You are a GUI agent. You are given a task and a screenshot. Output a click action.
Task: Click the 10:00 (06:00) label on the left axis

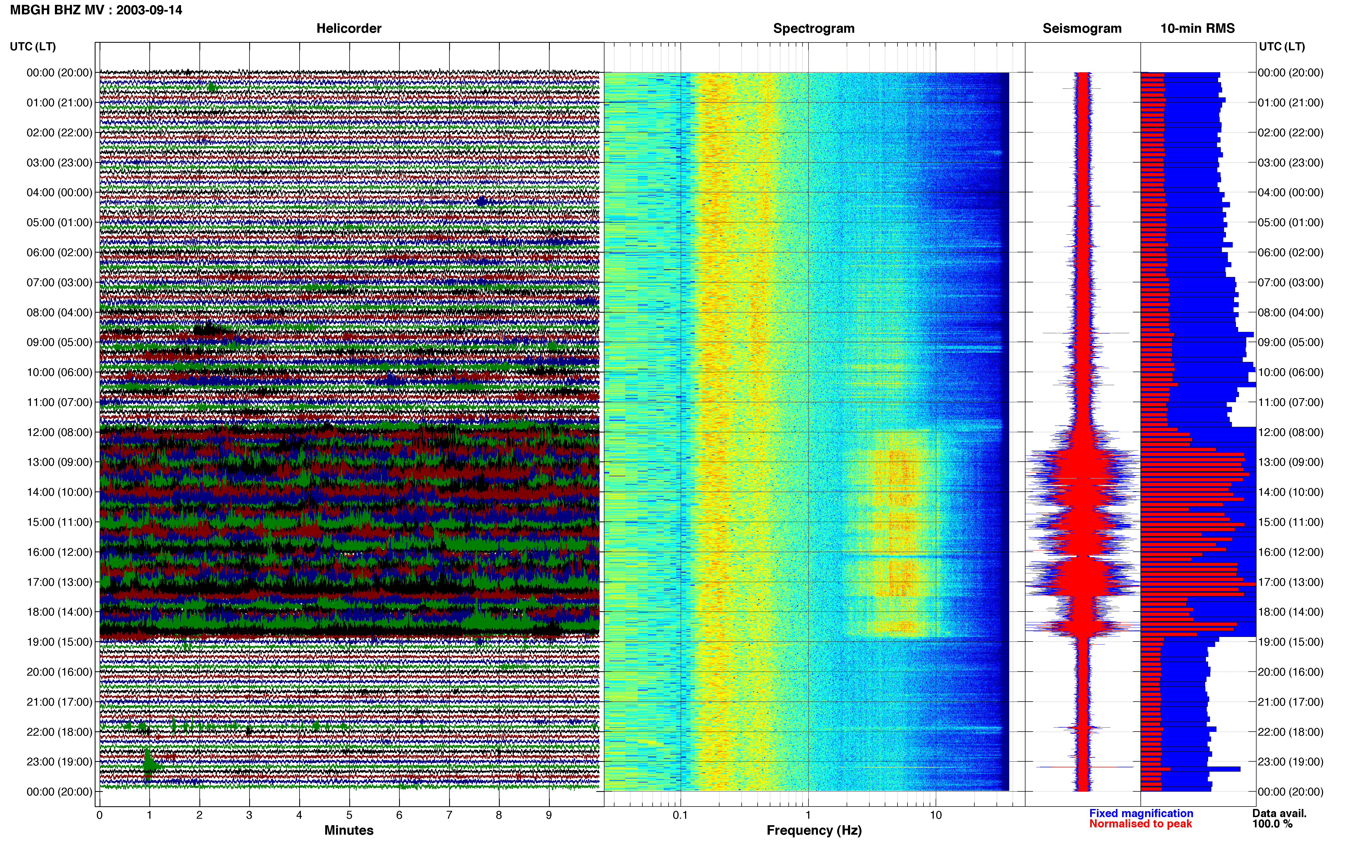tap(60, 372)
